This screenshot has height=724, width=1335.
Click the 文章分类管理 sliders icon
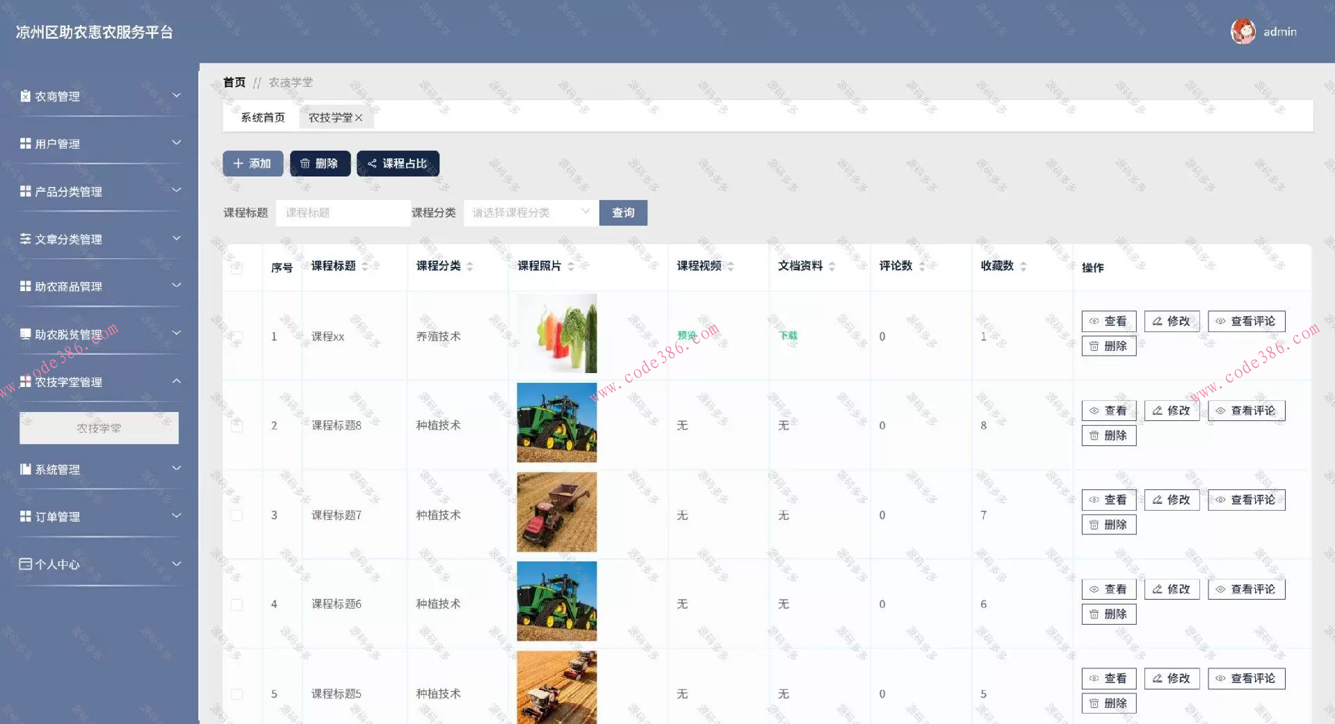click(x=26, y=238)
